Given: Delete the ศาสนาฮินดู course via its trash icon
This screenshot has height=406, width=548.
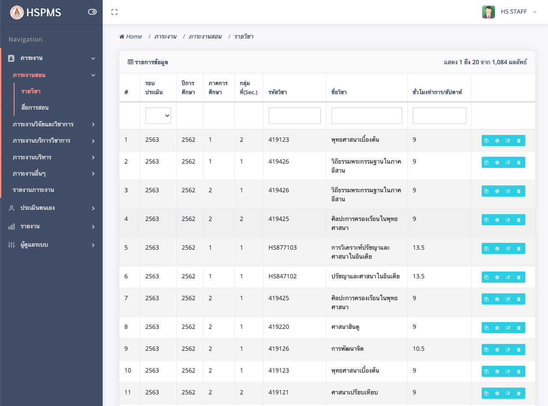Looking at the screenshot, I should pyautogui.click(x=519, y=328).
